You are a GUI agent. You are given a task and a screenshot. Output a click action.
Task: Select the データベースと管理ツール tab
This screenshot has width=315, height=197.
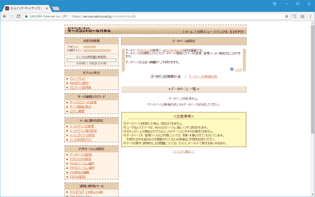point(166,77)
